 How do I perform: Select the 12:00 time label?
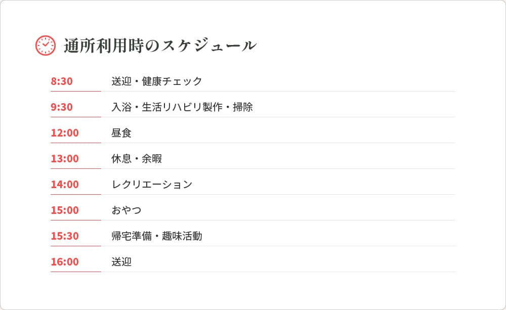[65, 133]
